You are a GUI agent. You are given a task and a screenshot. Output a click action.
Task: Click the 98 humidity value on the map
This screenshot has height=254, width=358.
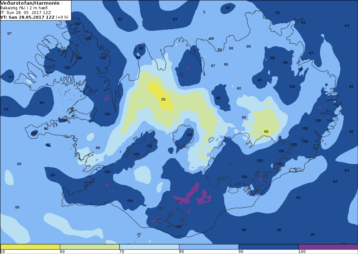(x=285, y=63)
